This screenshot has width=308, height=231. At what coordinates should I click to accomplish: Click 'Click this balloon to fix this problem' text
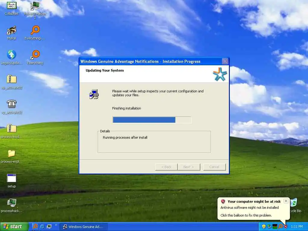point(246,215)
